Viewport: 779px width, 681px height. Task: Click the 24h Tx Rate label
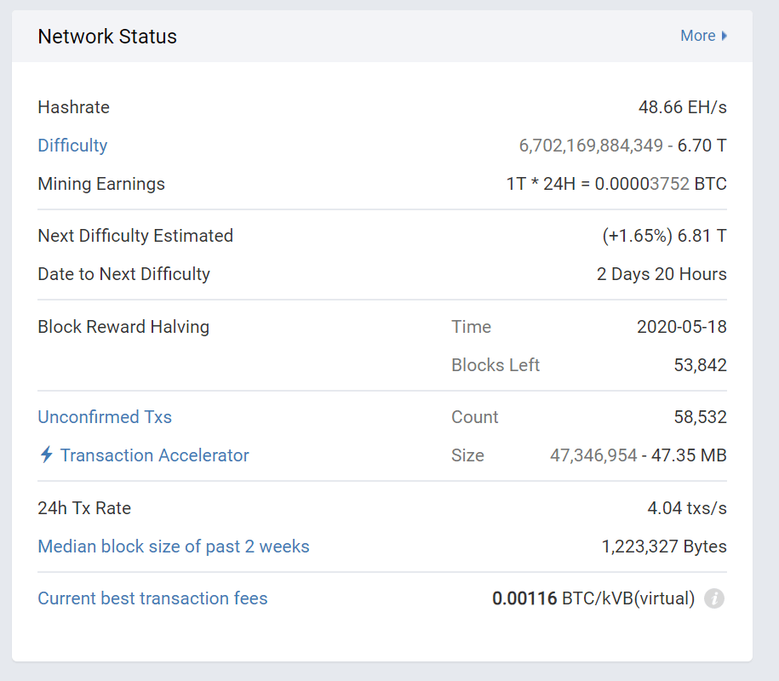click(x=84, y=508)
